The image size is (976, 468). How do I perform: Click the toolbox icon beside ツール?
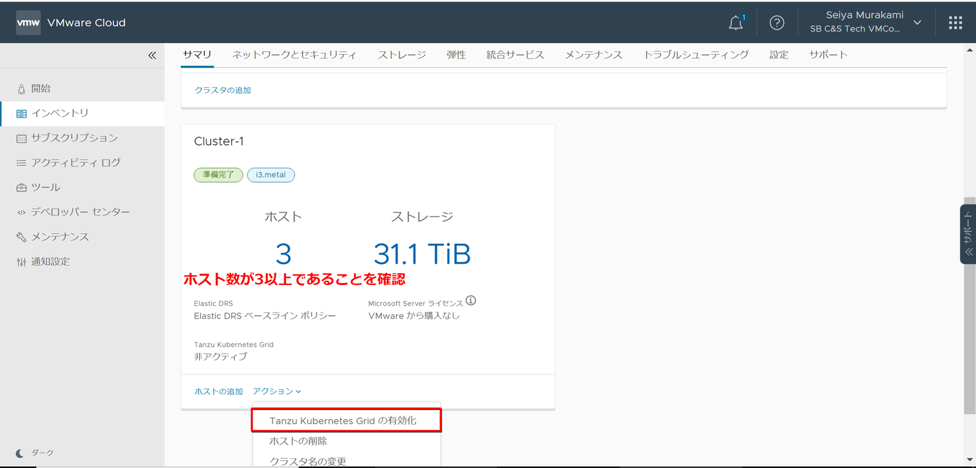tap(21, 188)
